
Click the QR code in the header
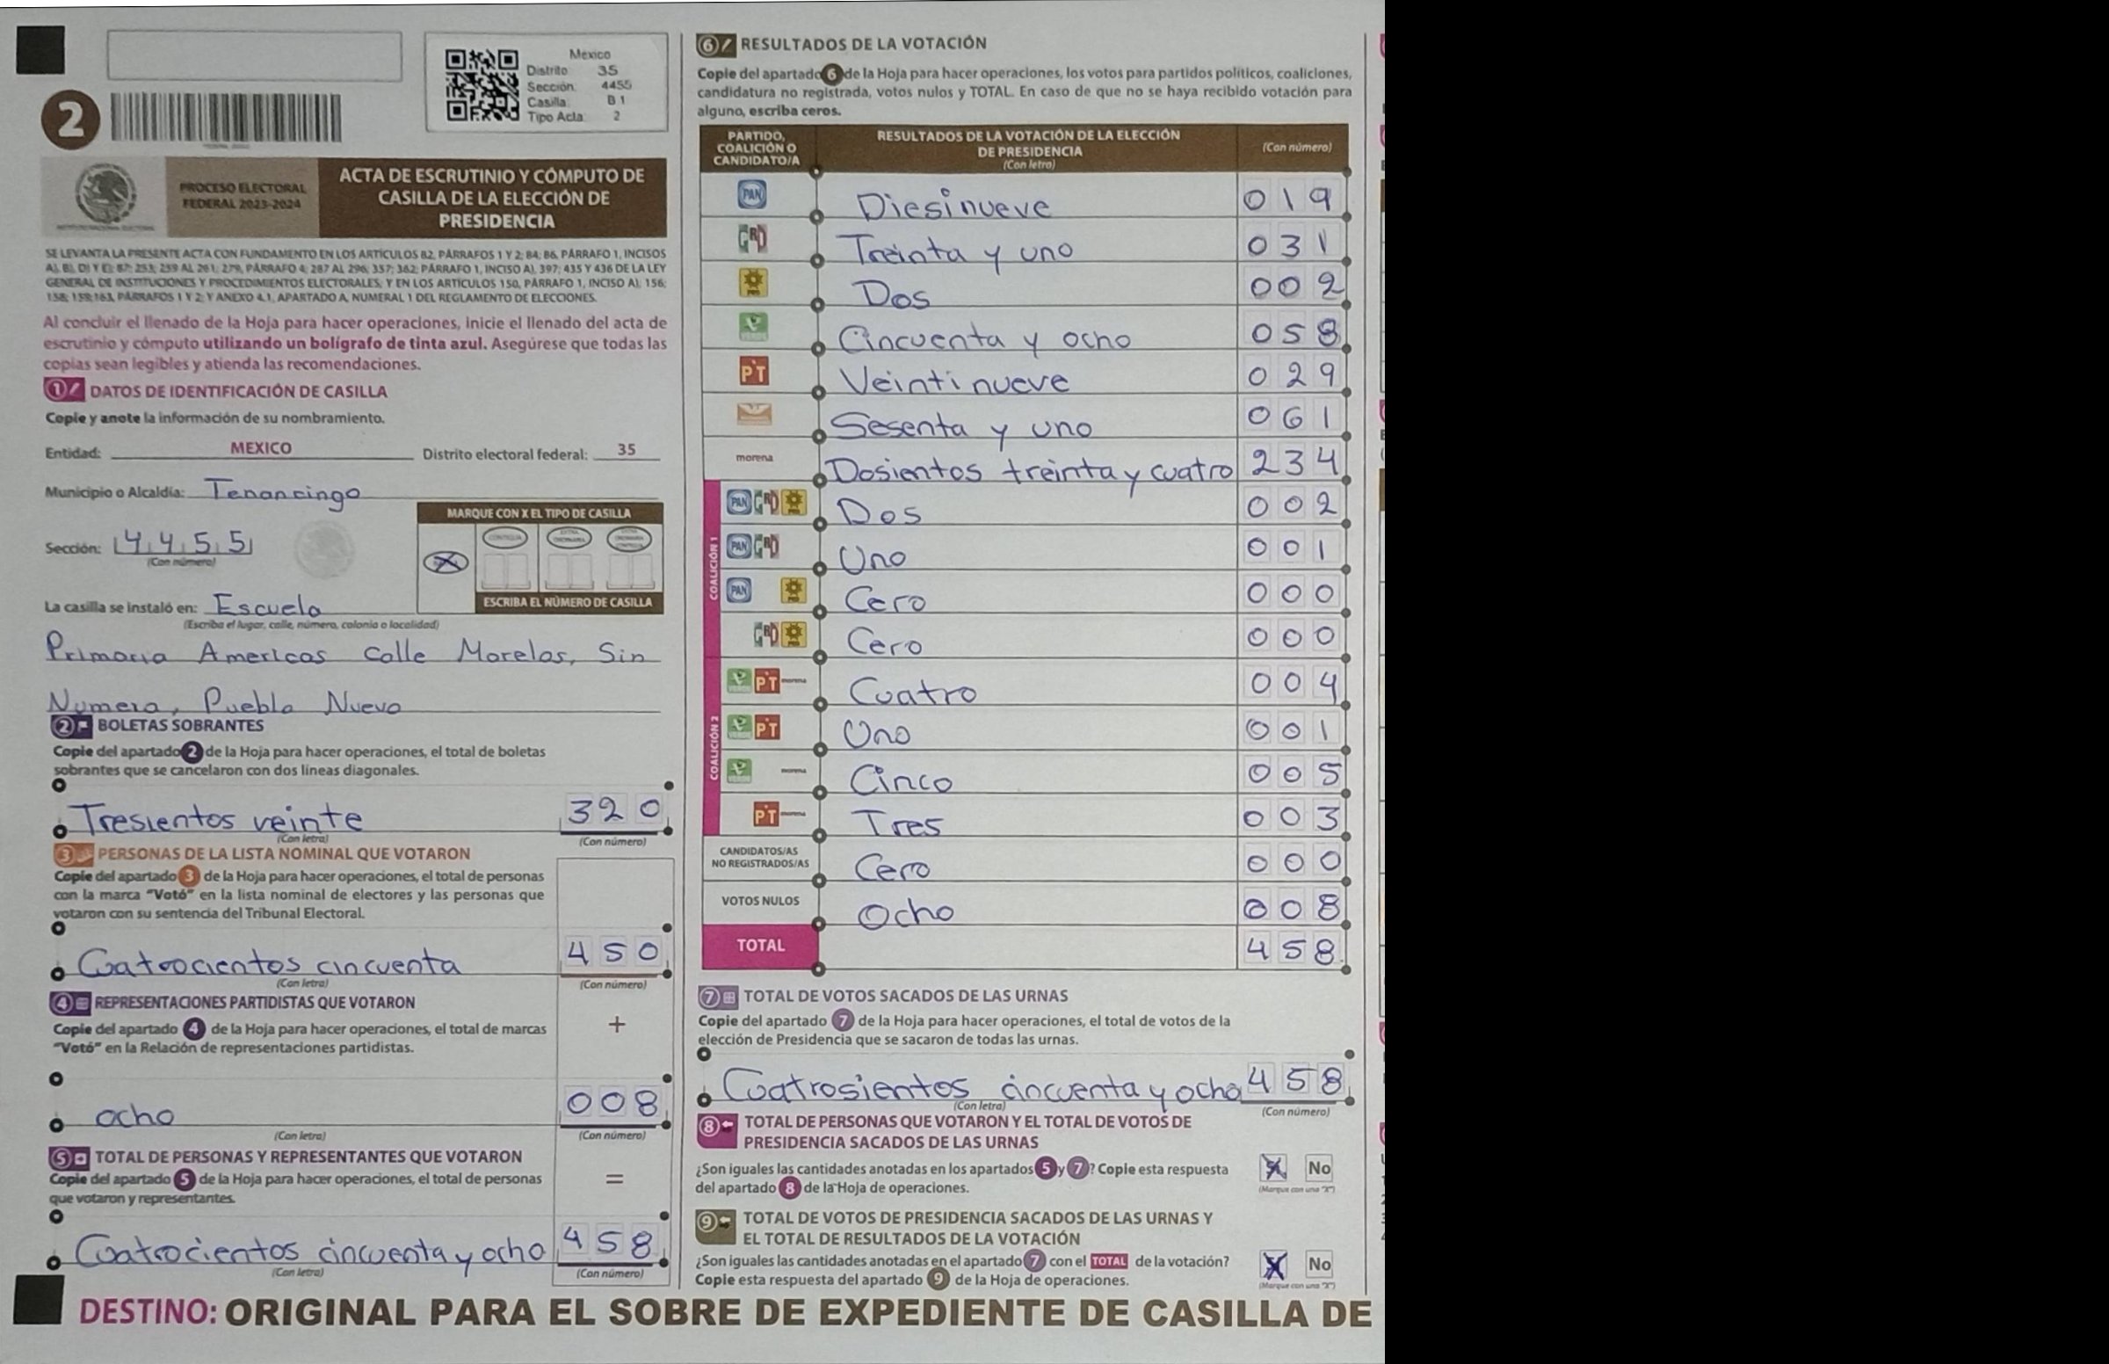[482, 86]
